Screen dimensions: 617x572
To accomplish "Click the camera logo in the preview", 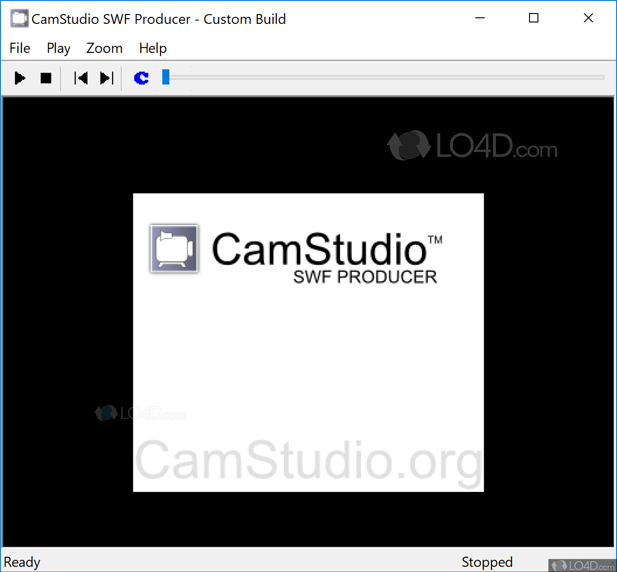I will tap(174, 249).
